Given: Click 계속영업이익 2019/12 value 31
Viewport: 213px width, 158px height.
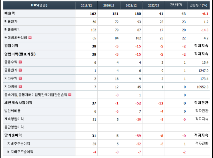Looking at the screenshot, I should click(x=94, y=119).
